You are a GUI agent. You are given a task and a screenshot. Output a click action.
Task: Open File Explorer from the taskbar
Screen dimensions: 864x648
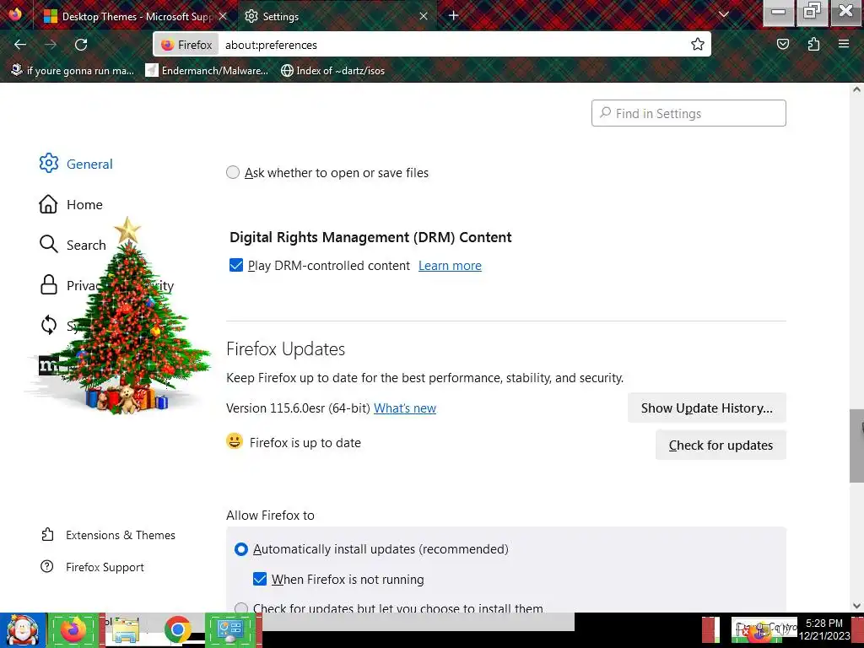click(x=127, y=631)
